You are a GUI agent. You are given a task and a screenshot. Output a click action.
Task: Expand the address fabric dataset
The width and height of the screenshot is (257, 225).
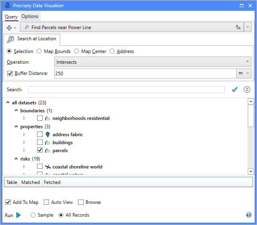pyautogui.click(x=24, y=135)
